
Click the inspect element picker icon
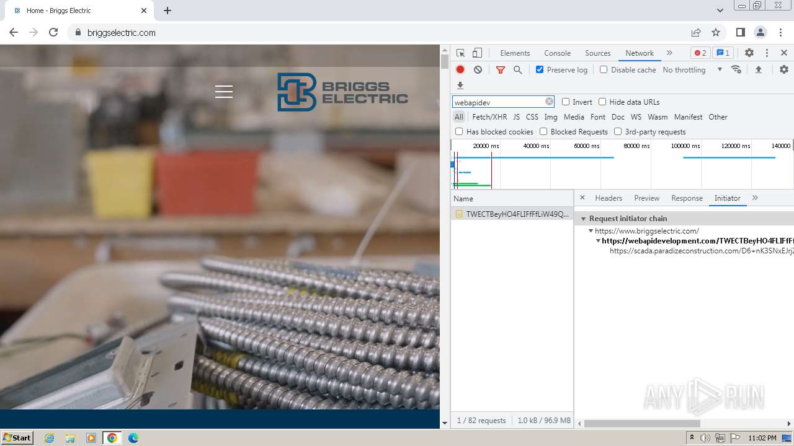tap(460, 53)
